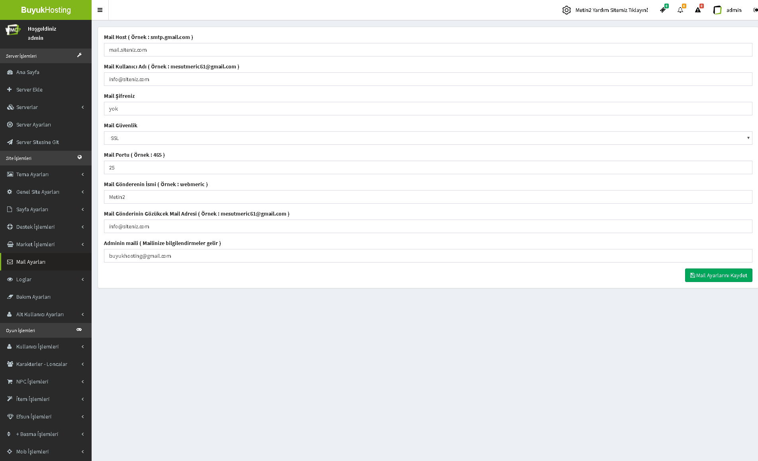Expand Tema Ayarları menu section

tap(46, 174)
